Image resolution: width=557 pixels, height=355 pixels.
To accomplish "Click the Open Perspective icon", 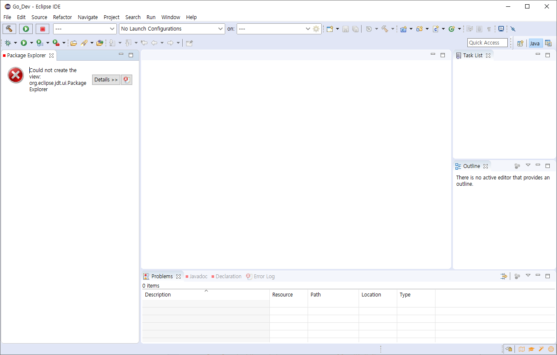I will click(x=520, y=43).
